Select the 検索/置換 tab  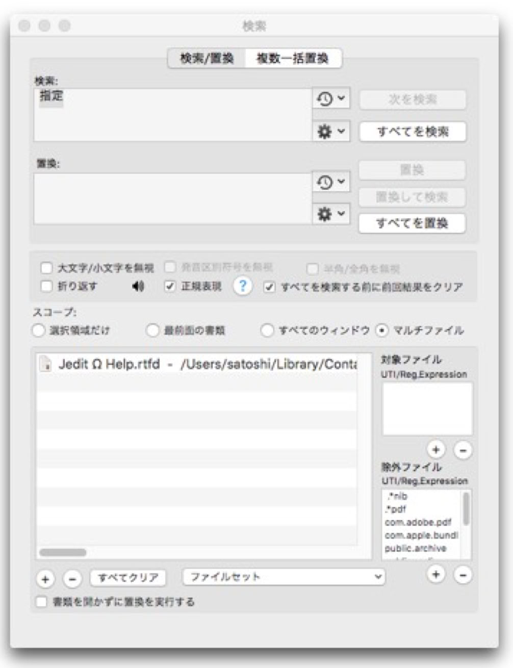(207, 59)
